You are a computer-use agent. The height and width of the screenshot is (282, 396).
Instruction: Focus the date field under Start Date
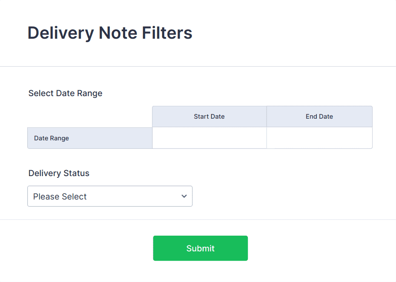click(209, 138)
